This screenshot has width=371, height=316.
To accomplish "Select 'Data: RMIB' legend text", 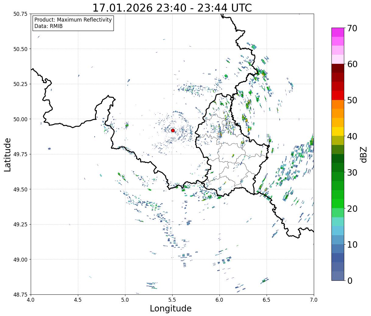I will coord(48,26).
